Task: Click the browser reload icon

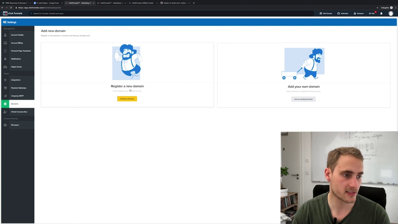Action: (x=11, y=8)
